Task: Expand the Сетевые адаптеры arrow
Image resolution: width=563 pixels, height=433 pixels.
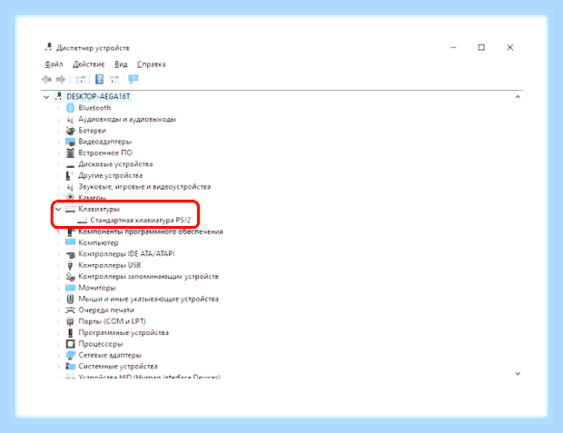Action: (58, 356)
